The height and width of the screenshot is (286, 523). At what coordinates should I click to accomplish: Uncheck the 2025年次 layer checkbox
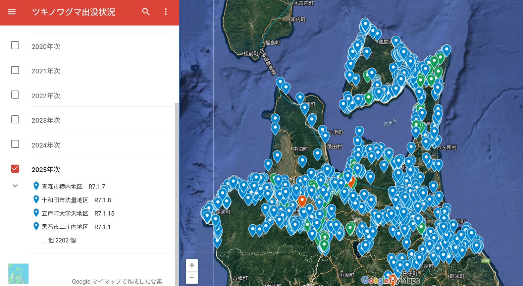(x=15, y=169)
